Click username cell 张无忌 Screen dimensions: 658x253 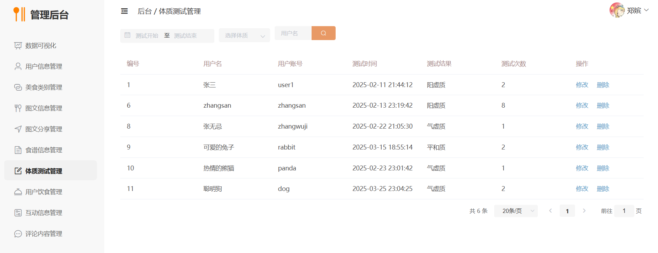tap(213, 126)
